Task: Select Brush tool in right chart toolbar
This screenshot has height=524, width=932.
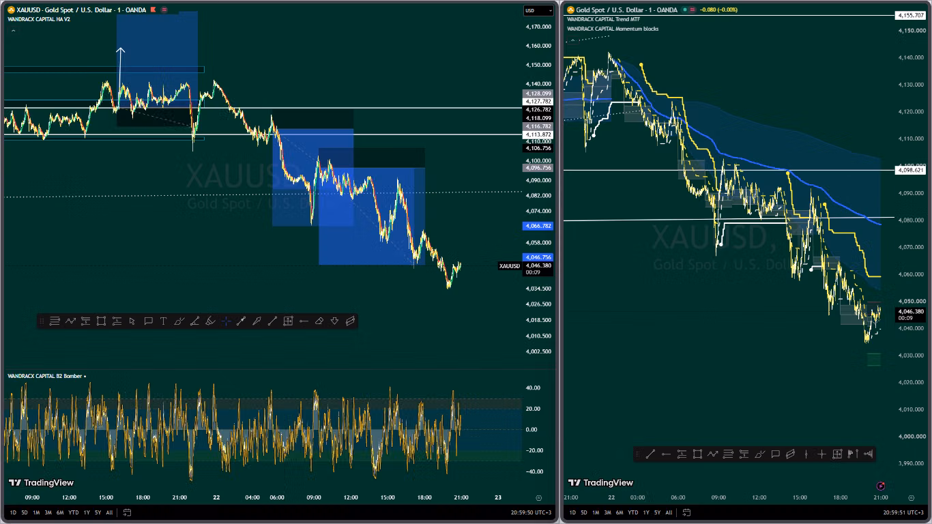Action: (x=759, y=454)
